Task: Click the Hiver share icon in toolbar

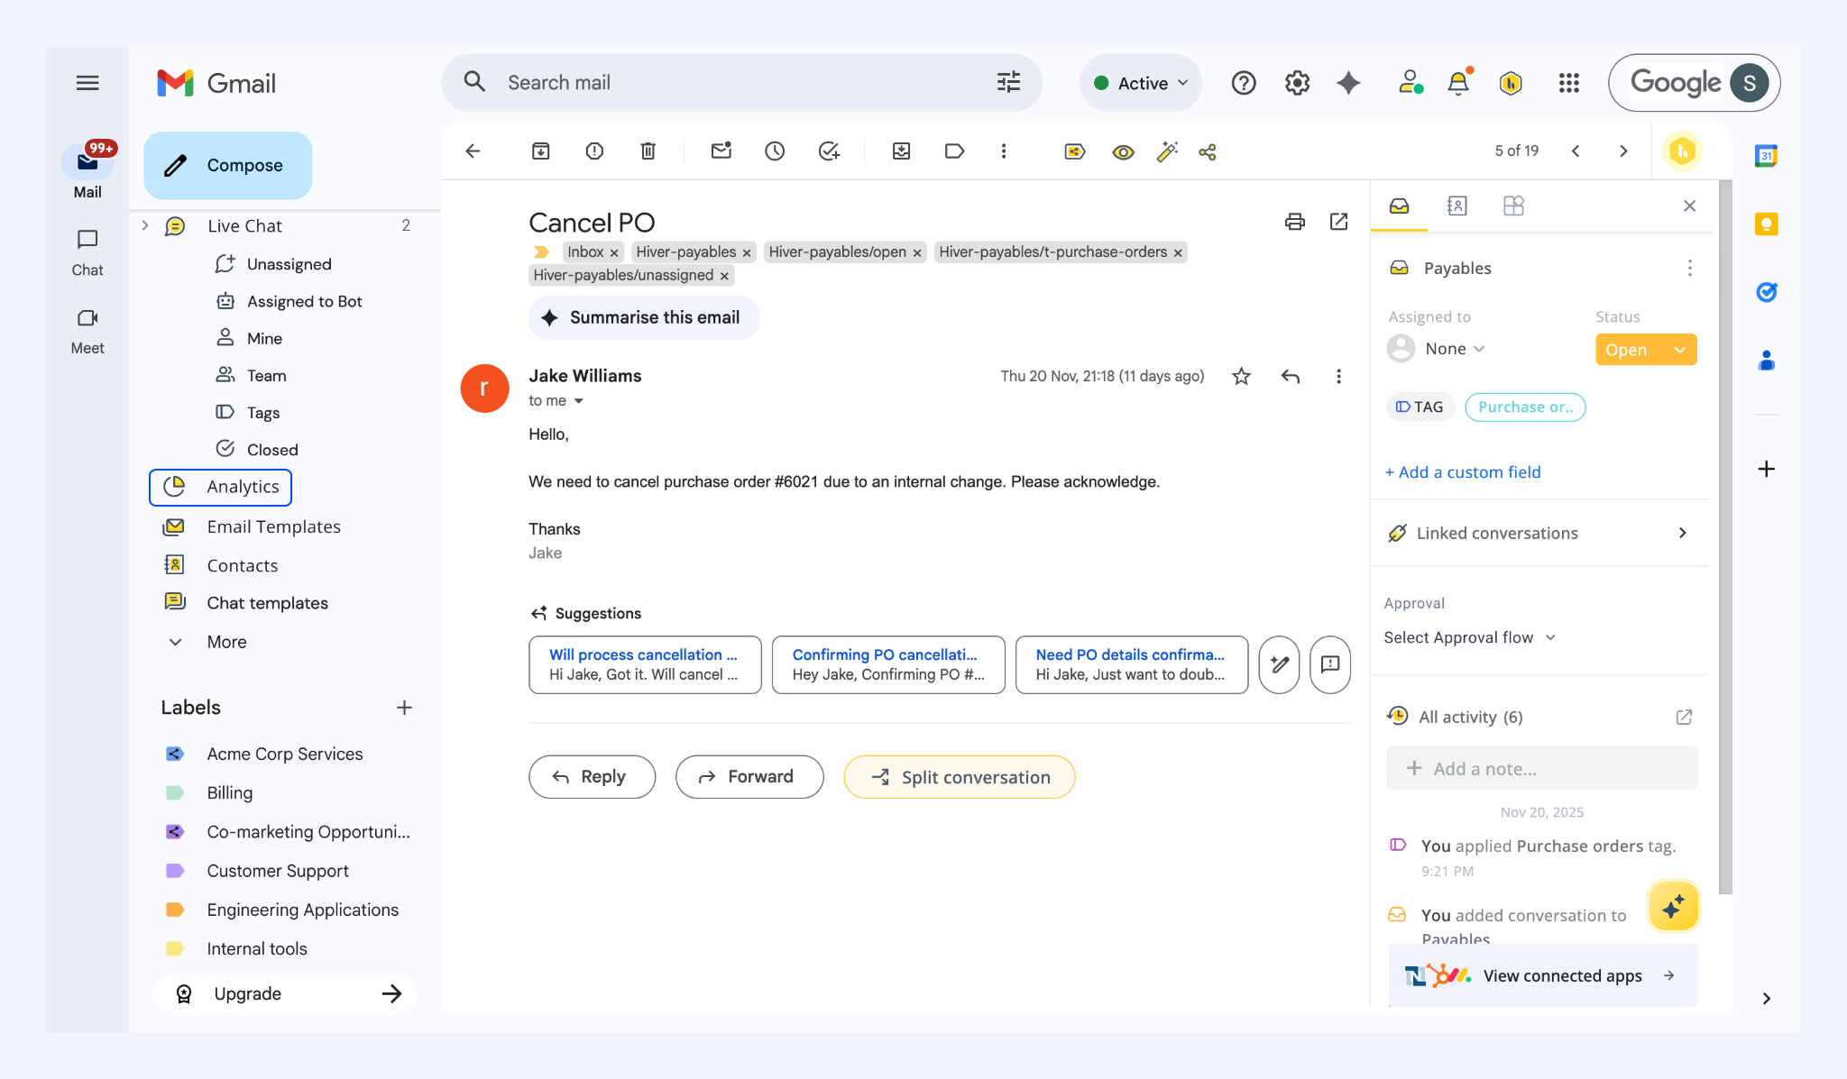Action: pos(1208,151)
